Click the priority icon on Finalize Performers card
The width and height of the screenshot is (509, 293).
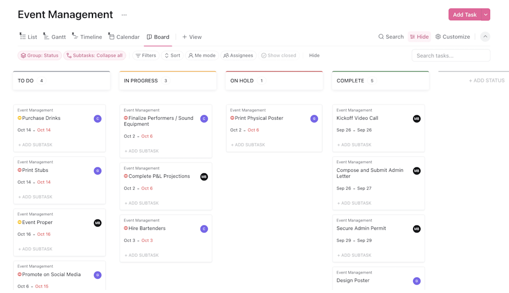[x=126, y=118]
